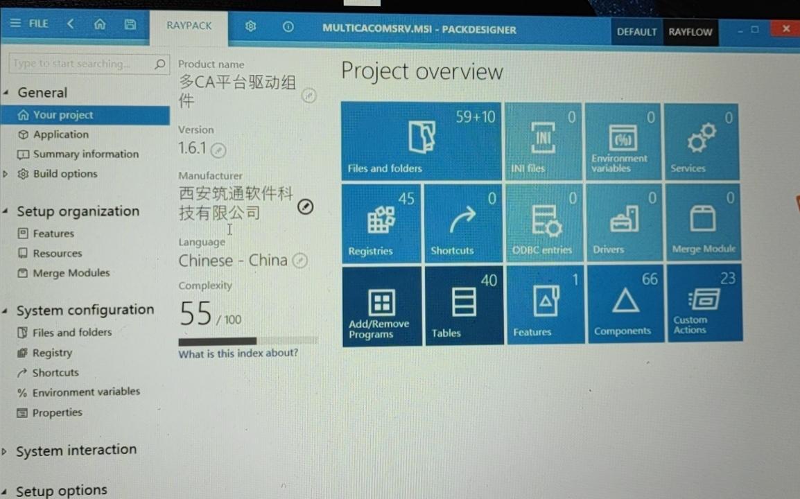The height and width of the screenshot is (499, 800).
Task: Open the Registries tile
Action: point(381,223)
